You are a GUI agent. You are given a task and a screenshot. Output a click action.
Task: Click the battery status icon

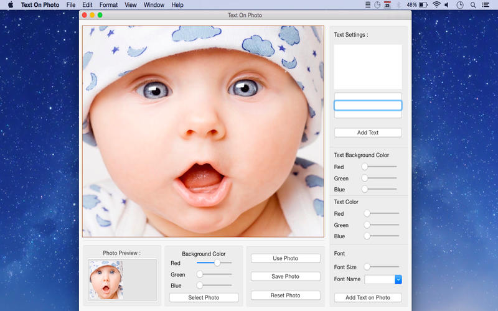point(423,5)
